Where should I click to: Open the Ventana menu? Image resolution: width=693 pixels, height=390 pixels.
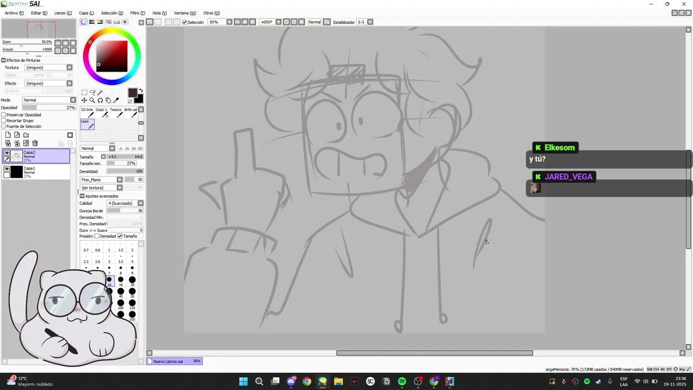click(x=185, y=13)
